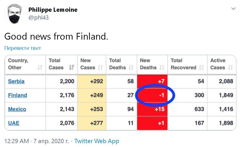Click the Перевести твит translate link

point(23,48)
